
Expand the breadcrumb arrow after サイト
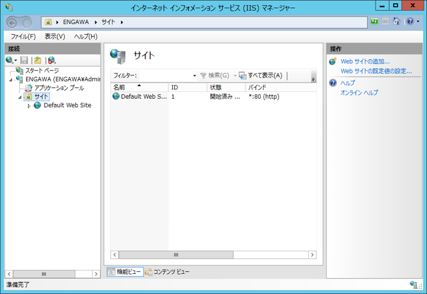pyautogui.click(x=121, y=22)
